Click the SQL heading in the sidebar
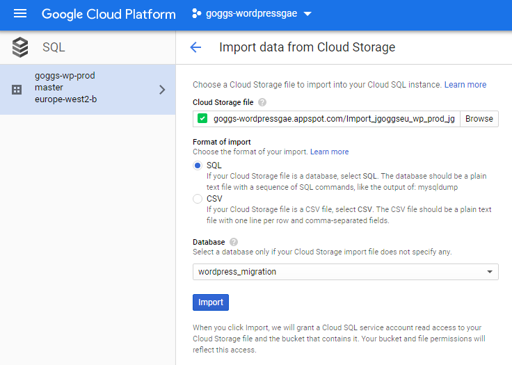Viewport: 512px width, 365px height. tap(54, 47)
